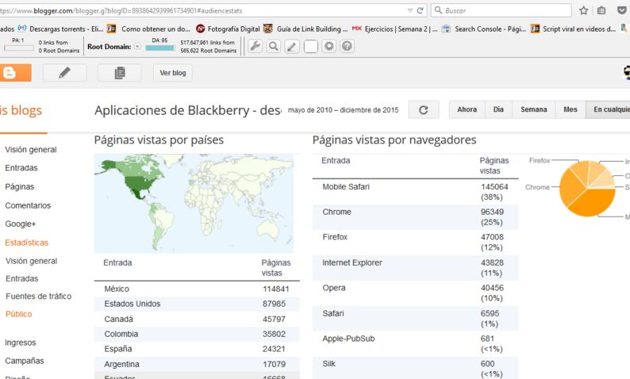Click the Mobile Safari browser row
This screenshot has height=379, width=630.
point(416,192)
